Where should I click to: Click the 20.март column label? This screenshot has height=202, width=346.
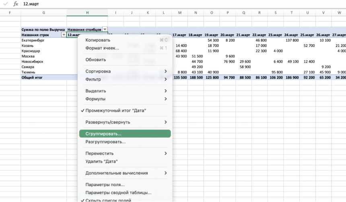(x=227, y=35)
